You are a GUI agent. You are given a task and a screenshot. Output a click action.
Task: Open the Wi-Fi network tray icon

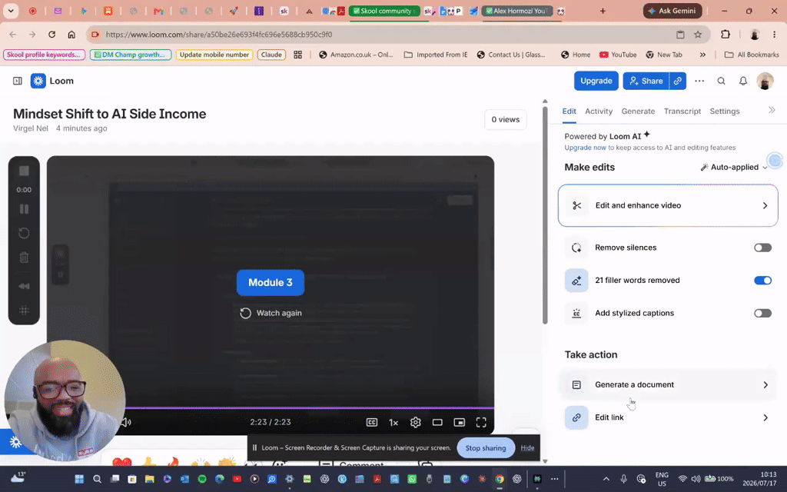tap(682, 479)
